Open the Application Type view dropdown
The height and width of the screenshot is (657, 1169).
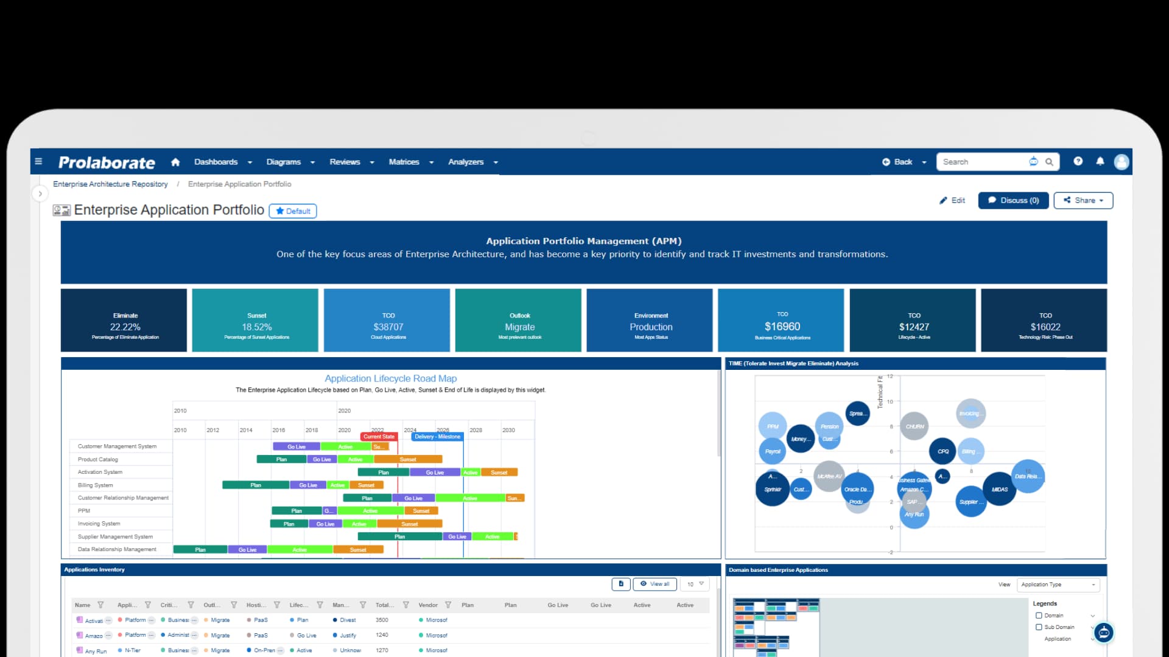click(x=1058, y=585)
